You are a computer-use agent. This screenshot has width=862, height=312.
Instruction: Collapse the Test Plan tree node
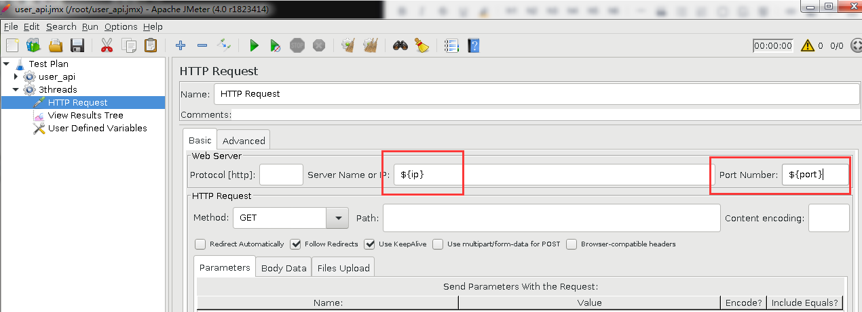6,64
